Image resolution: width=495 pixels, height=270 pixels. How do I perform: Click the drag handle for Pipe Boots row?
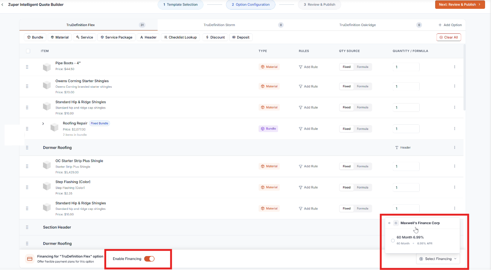(x=27, y=67)
